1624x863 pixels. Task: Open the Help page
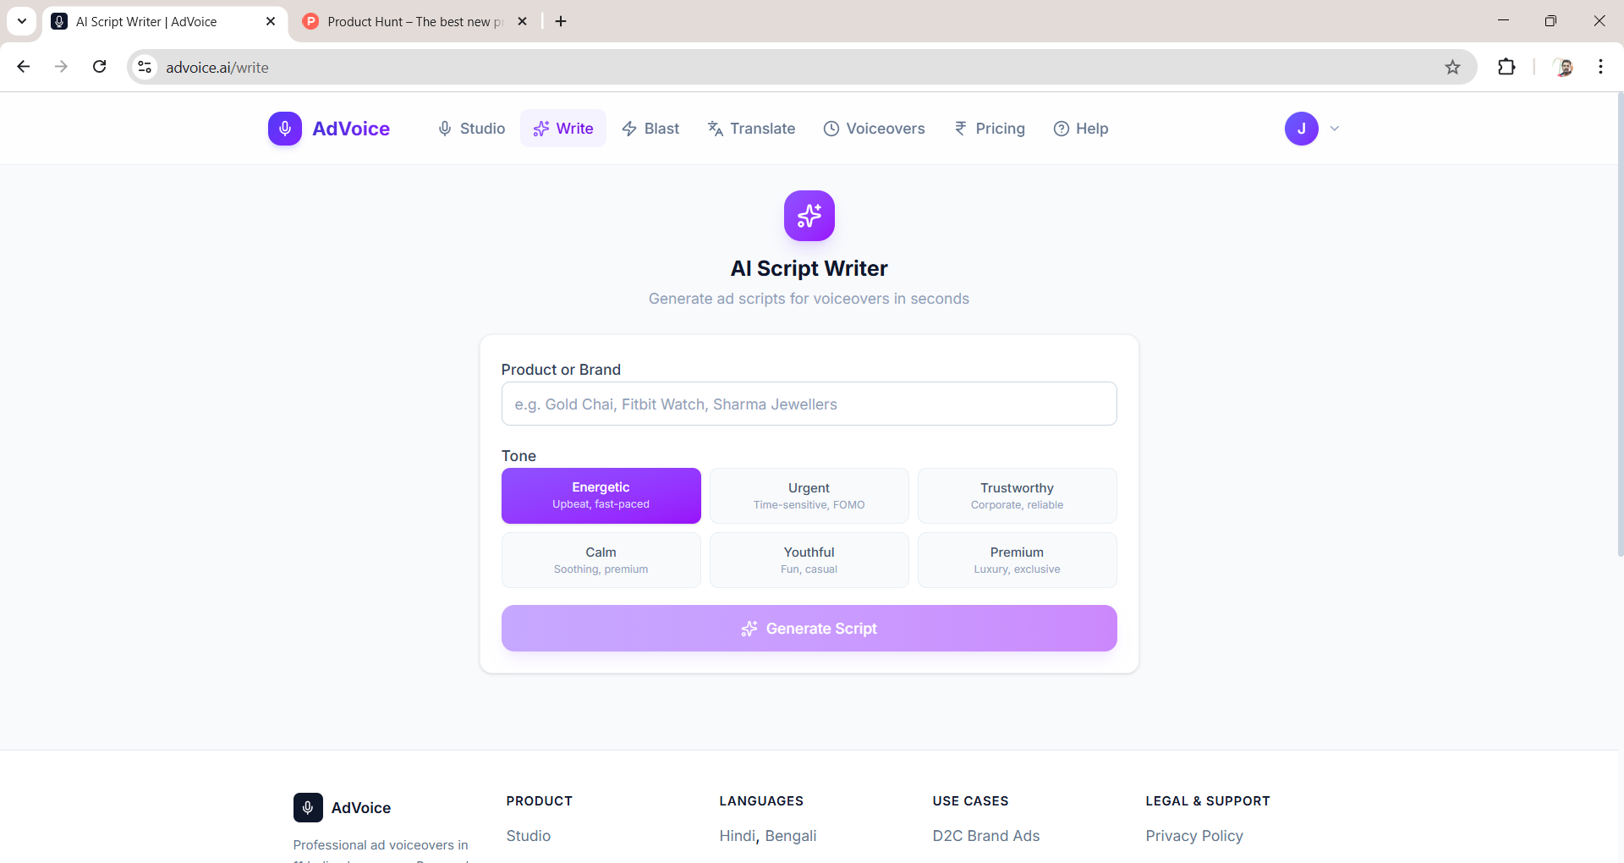pyautogui.click(x=1081, y=129)
